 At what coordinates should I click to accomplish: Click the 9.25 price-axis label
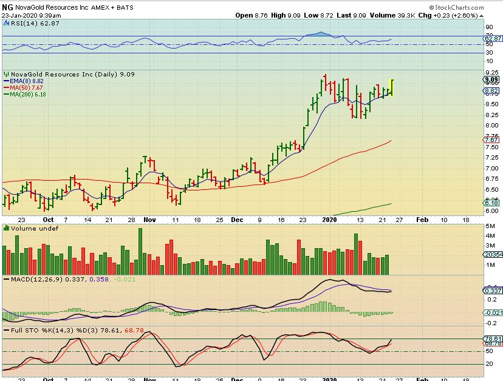pos(491,73)
